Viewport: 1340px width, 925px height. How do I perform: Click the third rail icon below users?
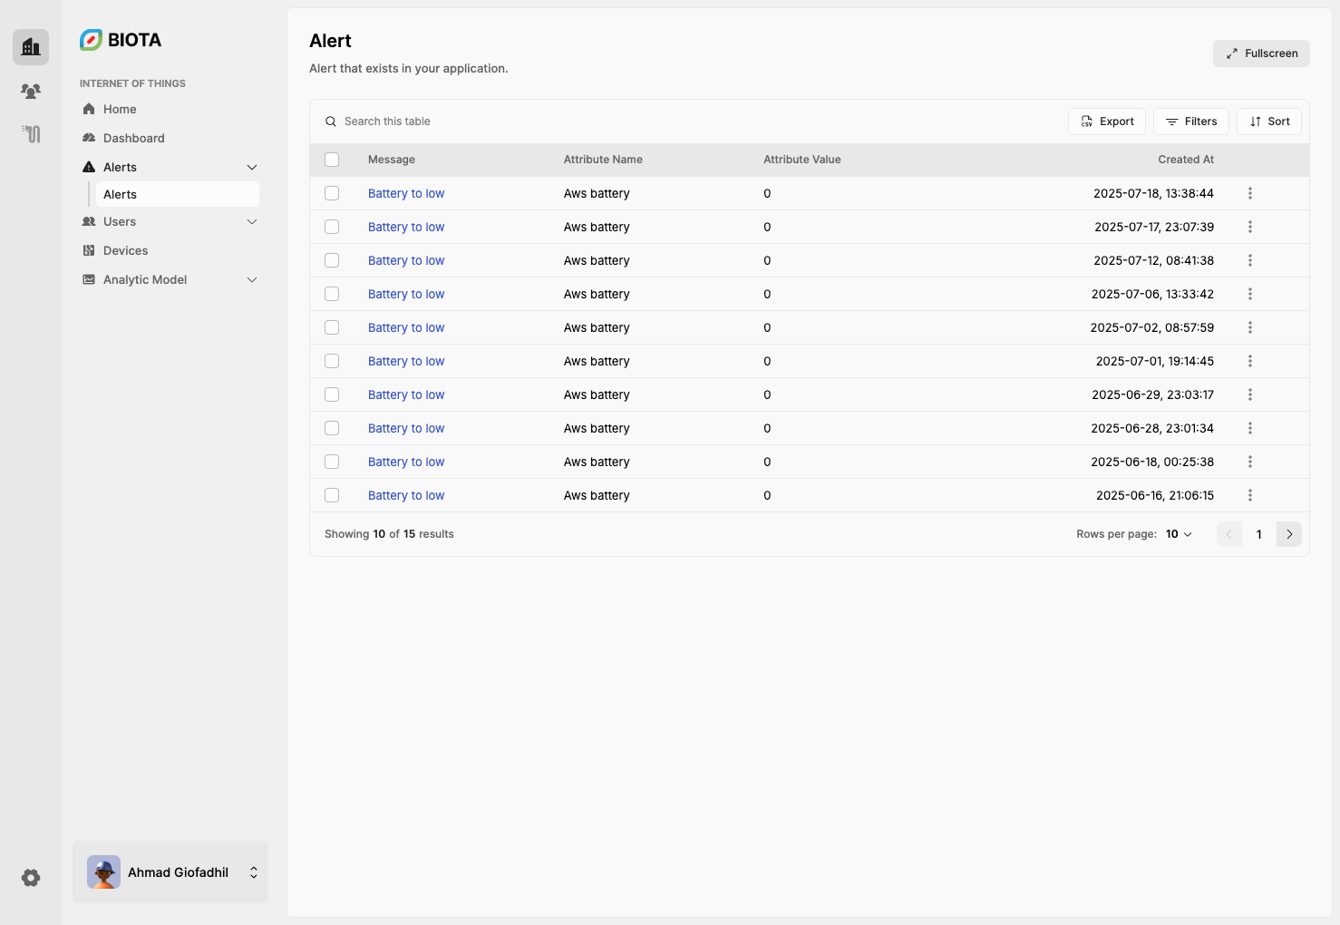coord(31,134)
